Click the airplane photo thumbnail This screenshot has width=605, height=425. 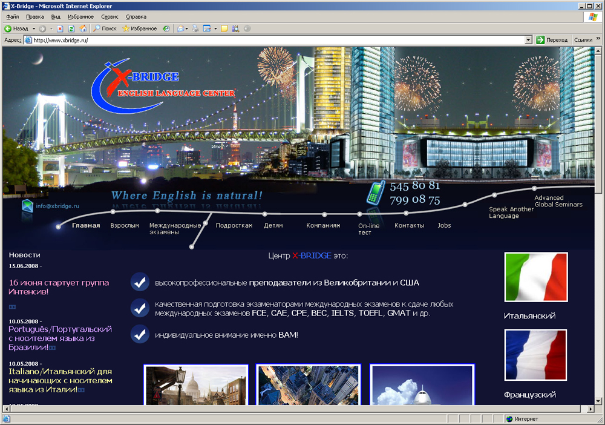click(422, 384)
